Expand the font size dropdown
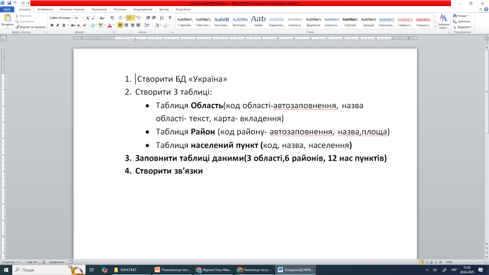 click(x=83, y=18)
